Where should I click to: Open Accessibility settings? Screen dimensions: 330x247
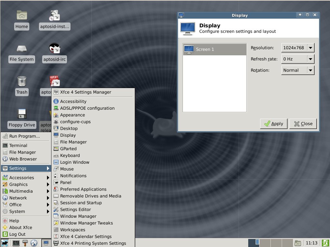93,102
